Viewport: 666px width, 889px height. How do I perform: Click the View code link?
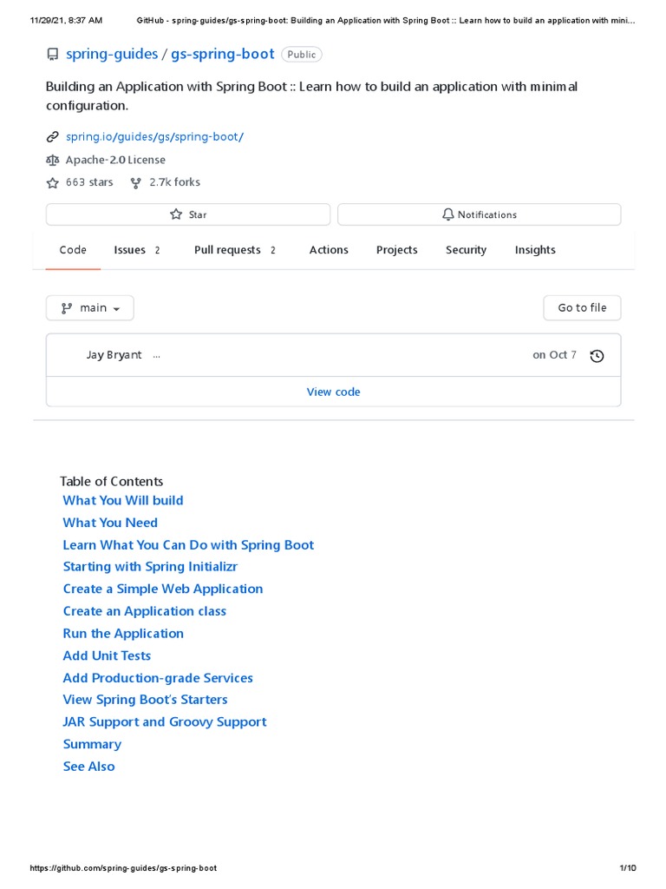click(x=333, y=392)
